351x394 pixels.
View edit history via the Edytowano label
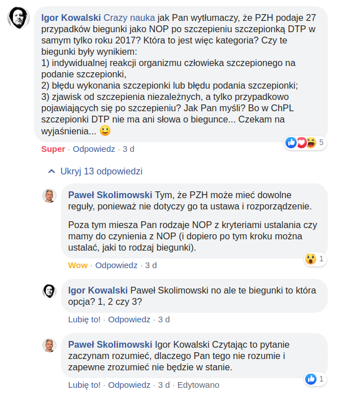pos(198,385)
